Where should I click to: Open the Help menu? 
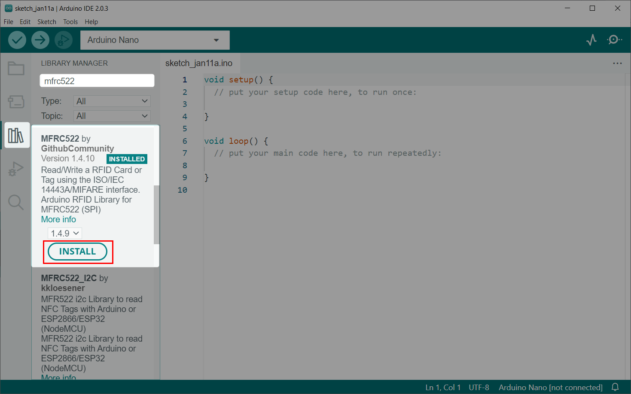click(x=91, y=21)
